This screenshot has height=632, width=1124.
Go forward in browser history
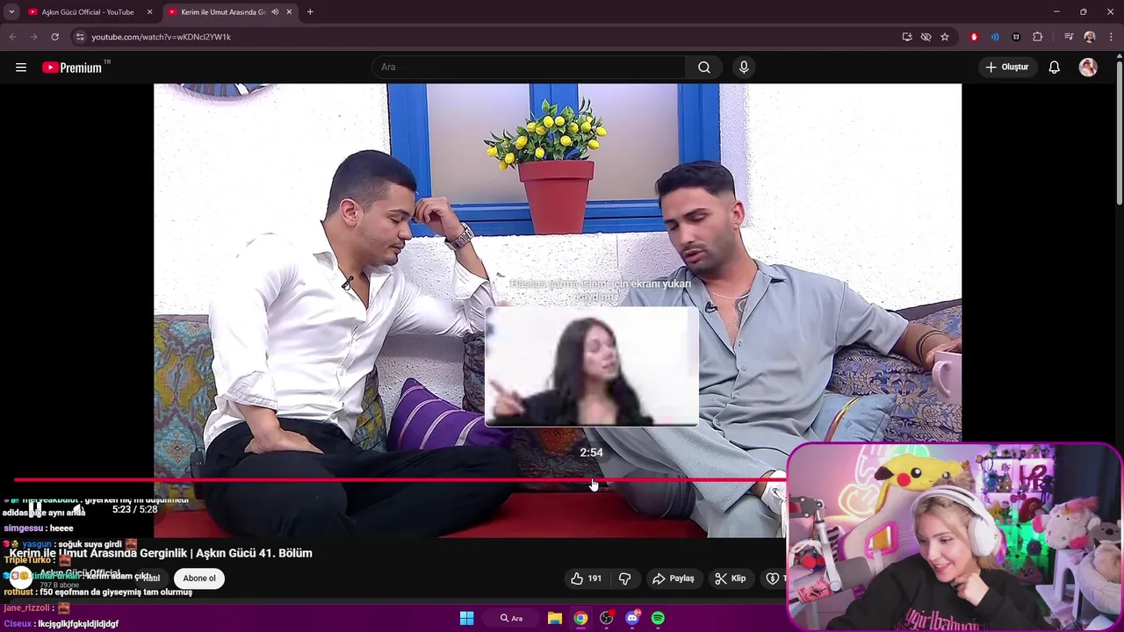click(33, 37)
